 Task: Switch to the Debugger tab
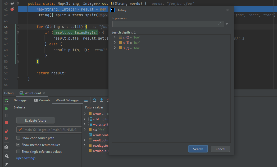tap(21, 100)
